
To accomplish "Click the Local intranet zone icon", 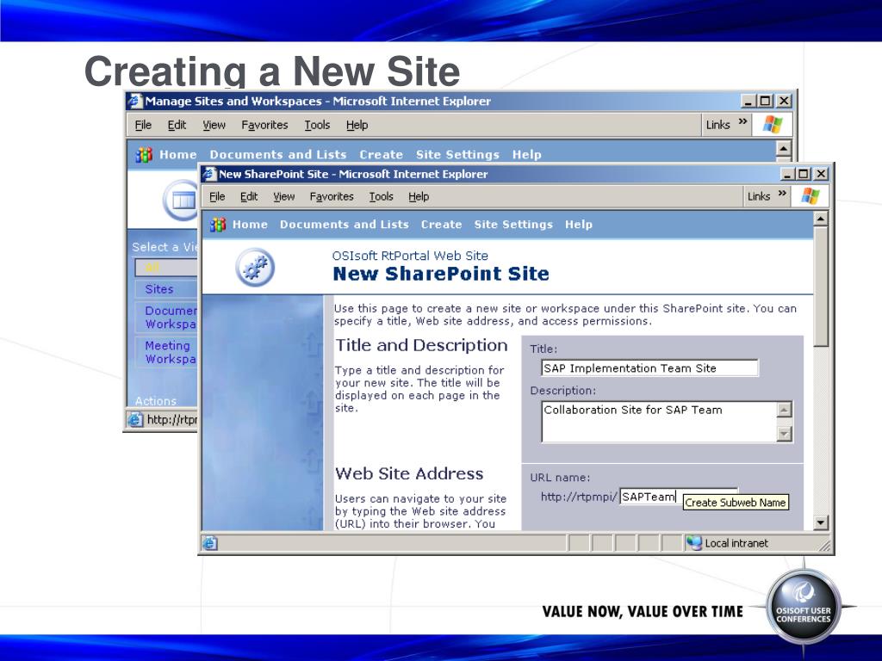I will [x=694, y=543].
